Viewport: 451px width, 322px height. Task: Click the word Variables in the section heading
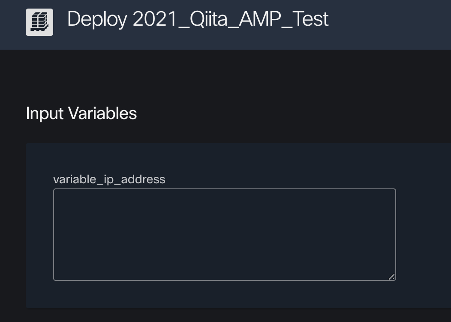(x=102, y=113)
